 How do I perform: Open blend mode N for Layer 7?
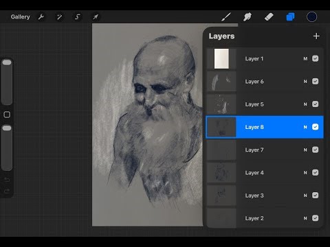305,150
